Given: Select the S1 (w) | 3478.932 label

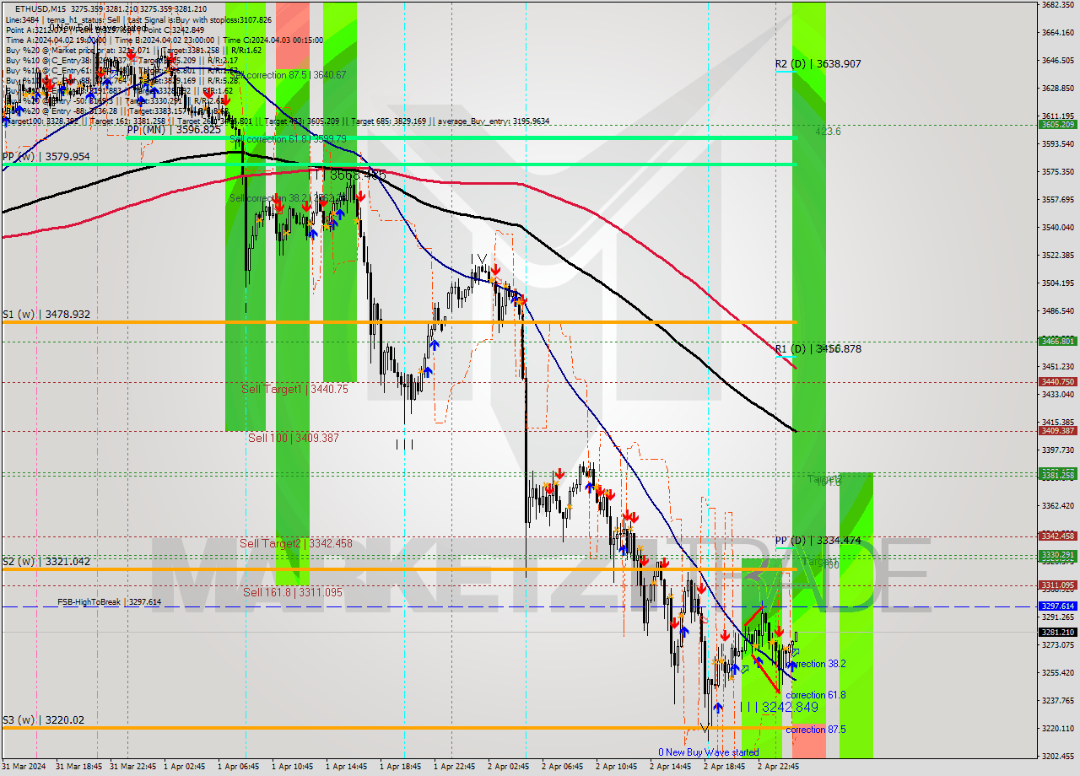Looking at the screenshot, I should click(46, 315).
